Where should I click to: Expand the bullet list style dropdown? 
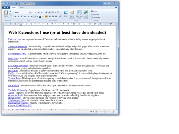tap(55, 13)
